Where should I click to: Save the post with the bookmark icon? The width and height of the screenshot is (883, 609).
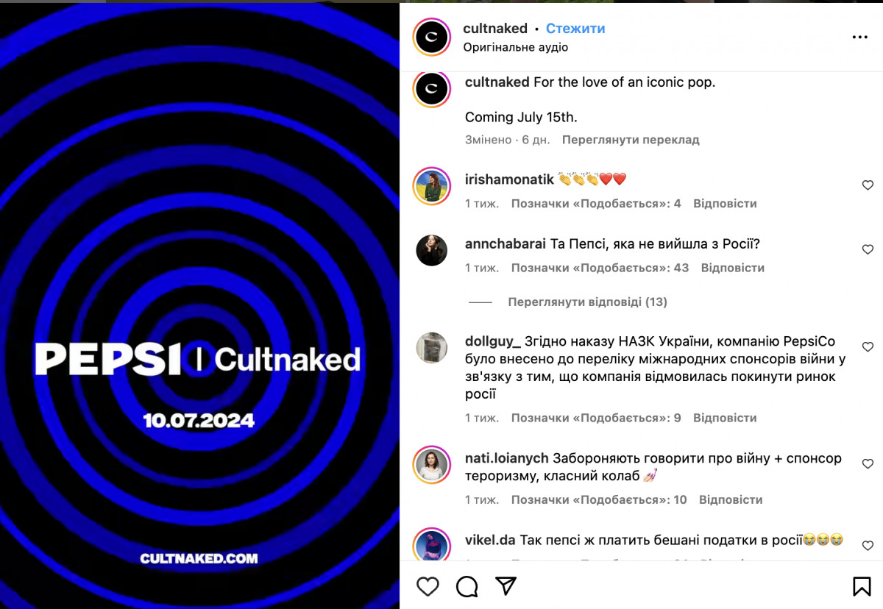point(862,586)
